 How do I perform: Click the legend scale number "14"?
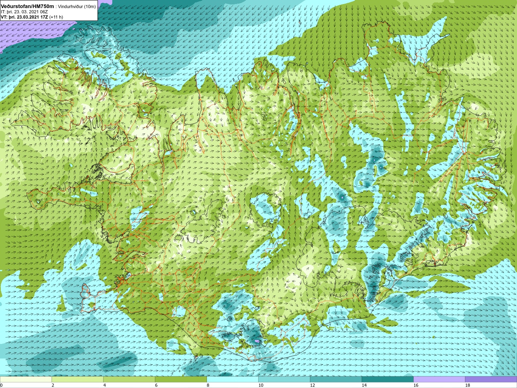pos(364,385)
